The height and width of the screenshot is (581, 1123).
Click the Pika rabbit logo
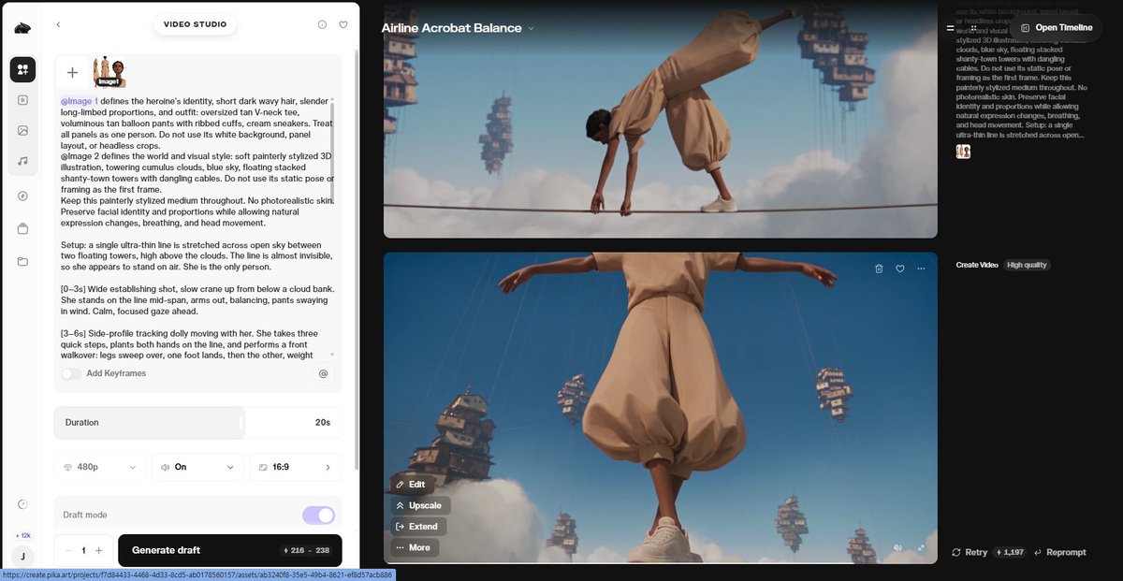point(22,27)
